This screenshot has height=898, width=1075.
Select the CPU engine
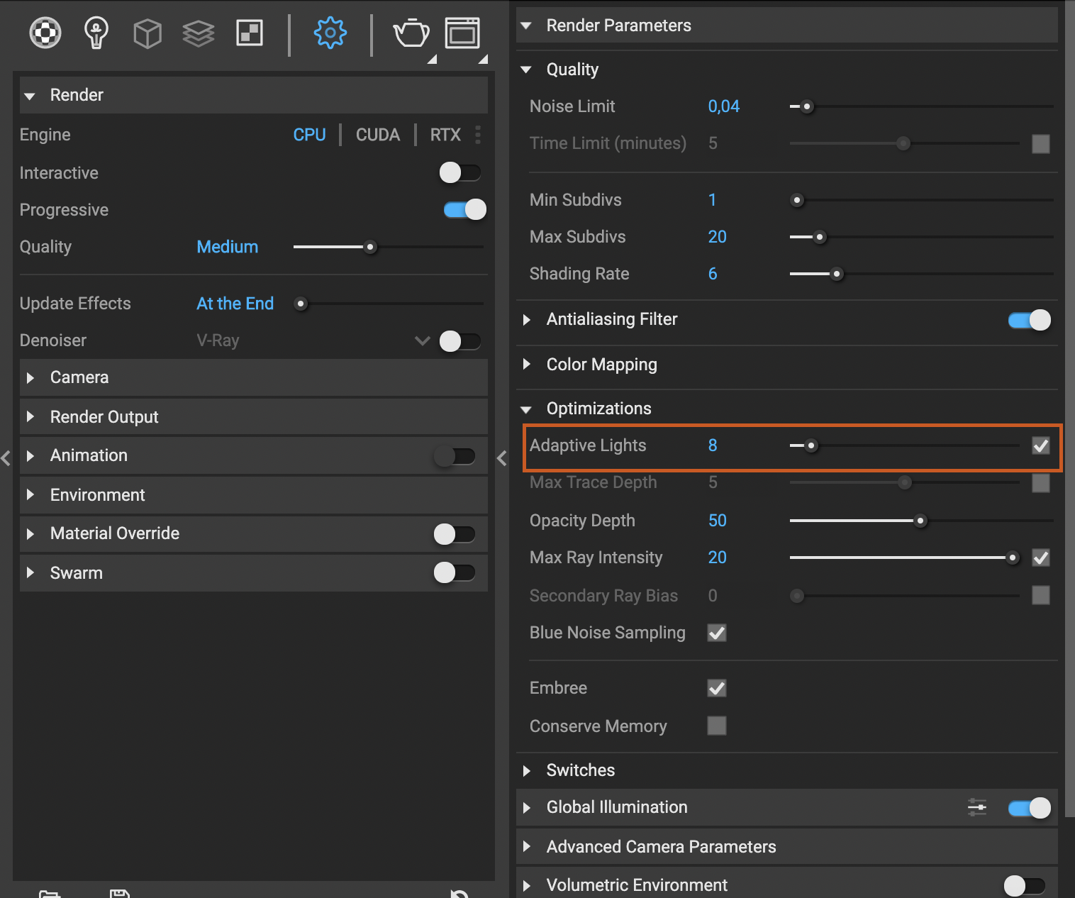pyautogui.click(x=310, y=135)
